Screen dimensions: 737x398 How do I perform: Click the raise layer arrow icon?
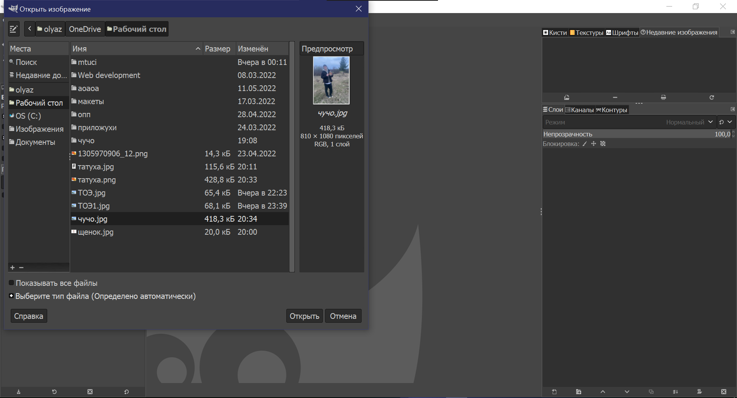pos(603,392)
